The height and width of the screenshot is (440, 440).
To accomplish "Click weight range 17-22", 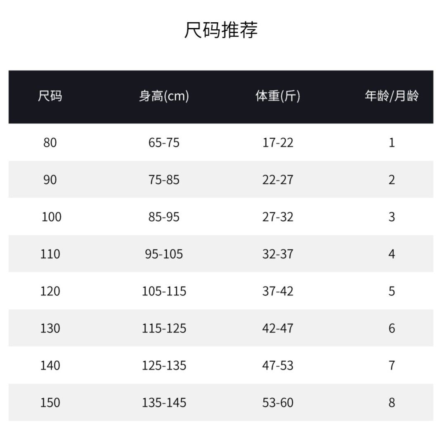I will 278,143.
